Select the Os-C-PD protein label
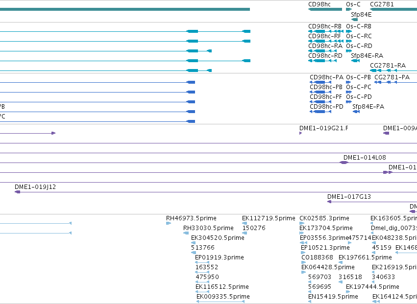The height and width of the screenshot is (304, 417). [359, 97]
